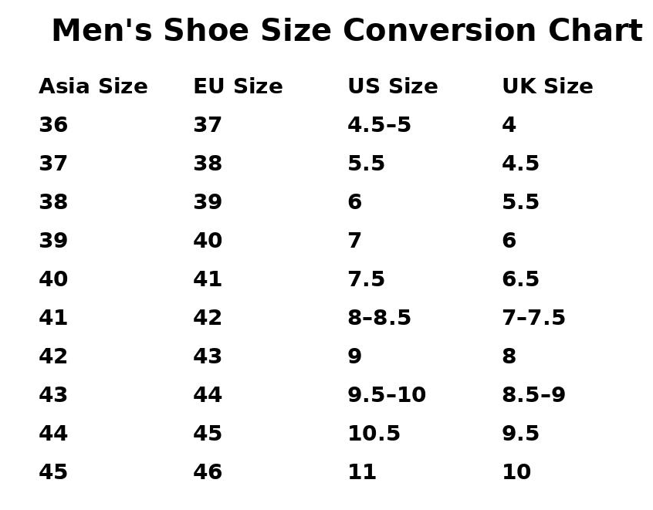Click US size 10.5 value
The height and width of the screenshot is (510, 653).
point(374,434)
